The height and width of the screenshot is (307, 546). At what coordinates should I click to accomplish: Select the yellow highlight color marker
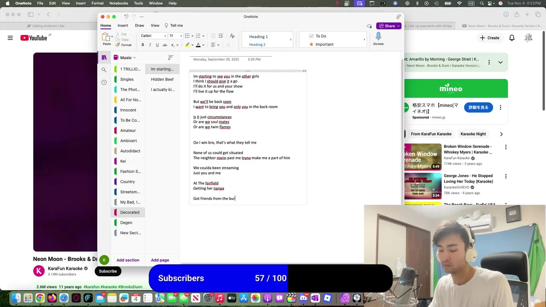pyautogui.click(x=187, y=45)
